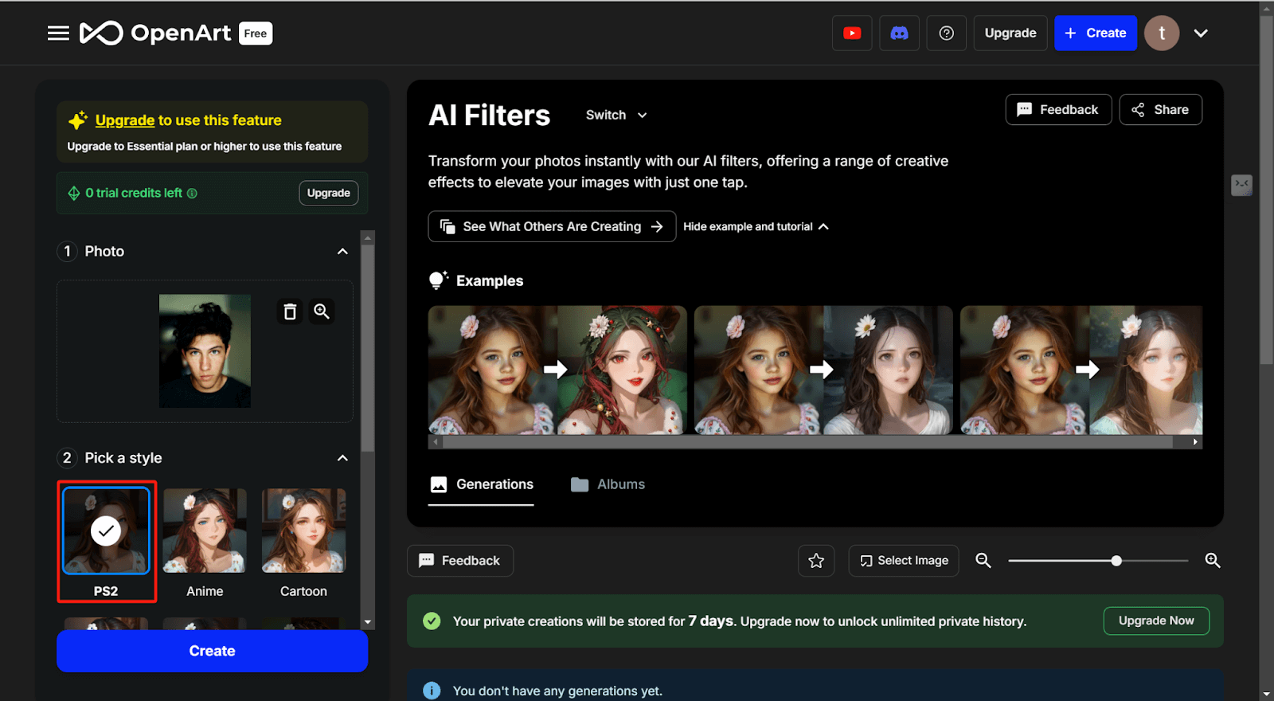Magnify the uploaded photo preview
This screenshot has height=701, width=1274.
pos(322,311)
